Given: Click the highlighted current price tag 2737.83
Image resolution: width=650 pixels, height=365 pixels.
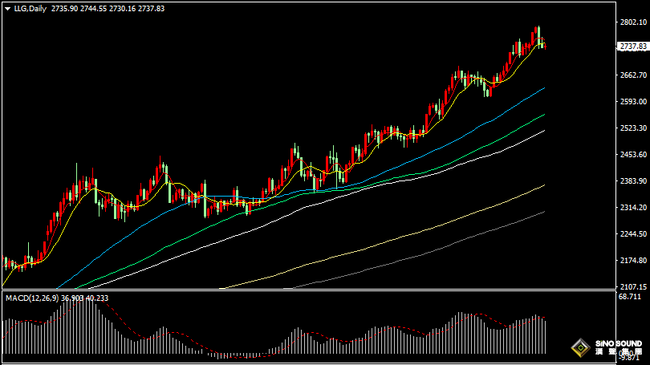Looking at the screenshot, I should click(633, 47).
